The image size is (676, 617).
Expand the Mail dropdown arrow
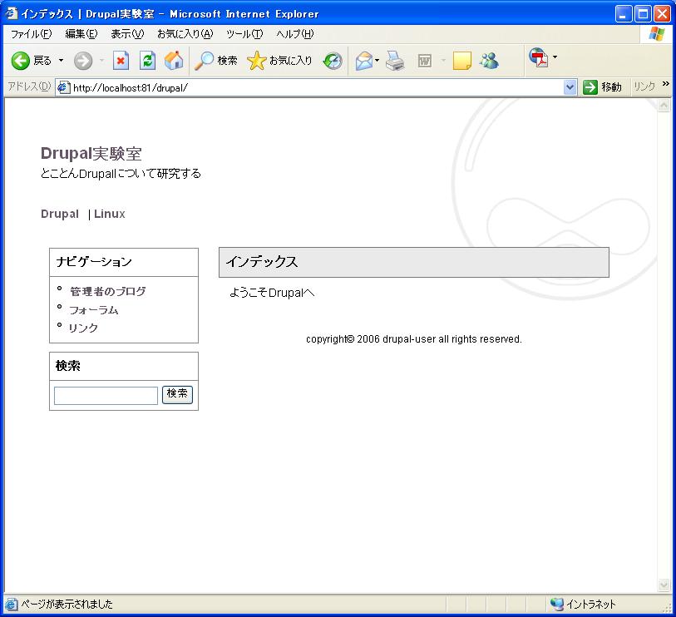[377, 61]
